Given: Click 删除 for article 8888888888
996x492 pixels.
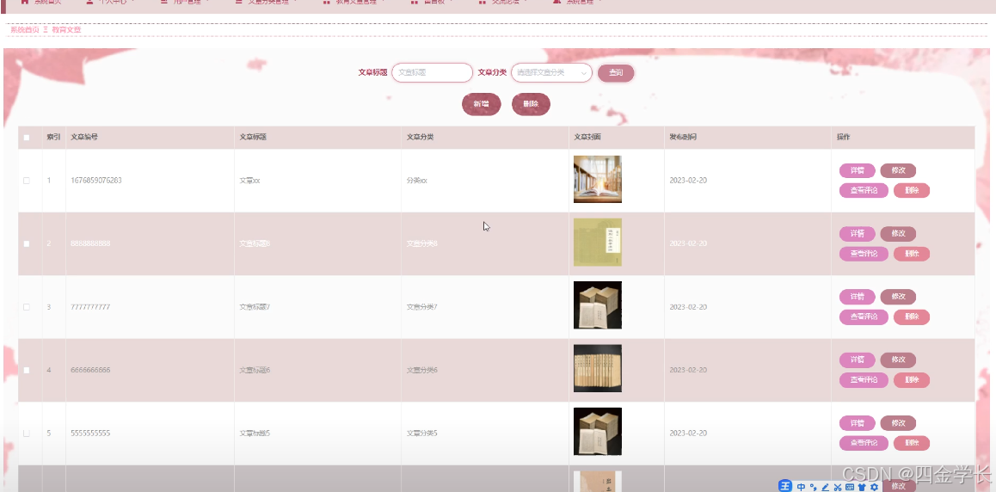Looking at the screenshot, I should point(912,254).
